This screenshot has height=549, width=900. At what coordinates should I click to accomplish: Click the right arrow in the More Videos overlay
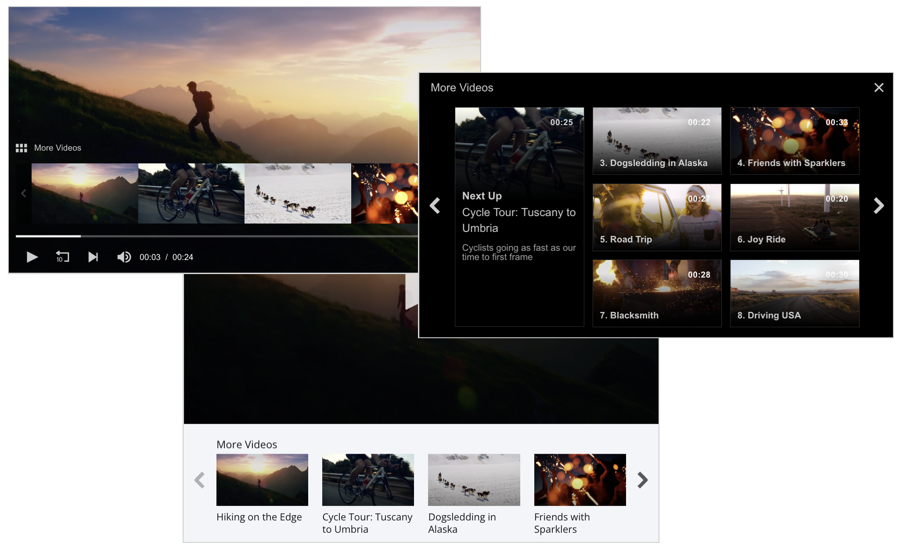[879, 205]
